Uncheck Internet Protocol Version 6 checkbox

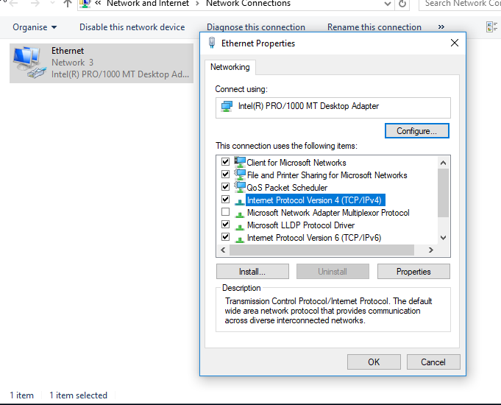pos(225,236)
